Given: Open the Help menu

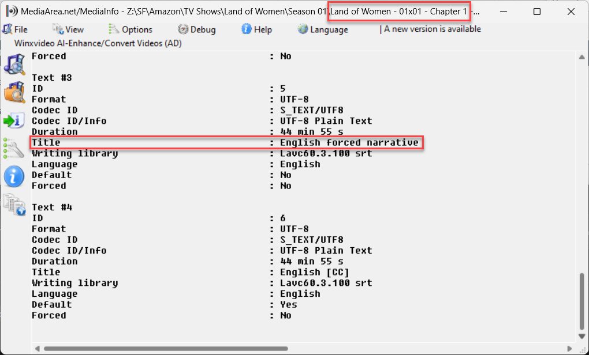Looking at the screenshot, I should tap(256, 29).
